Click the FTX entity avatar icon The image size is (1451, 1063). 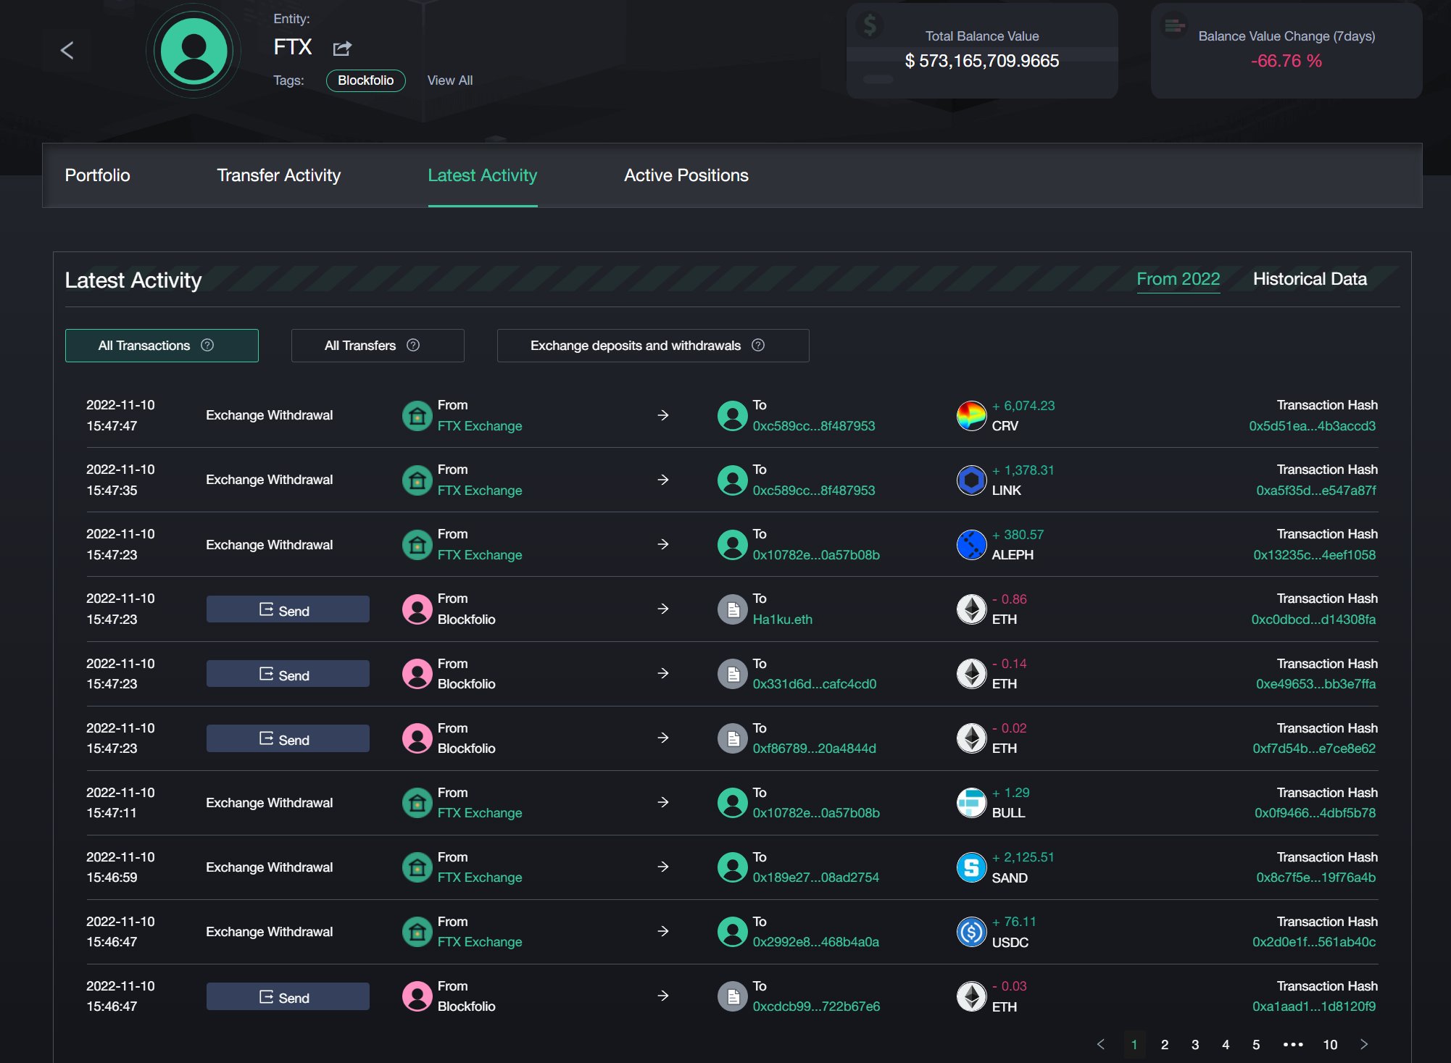[x=194, y=51]
